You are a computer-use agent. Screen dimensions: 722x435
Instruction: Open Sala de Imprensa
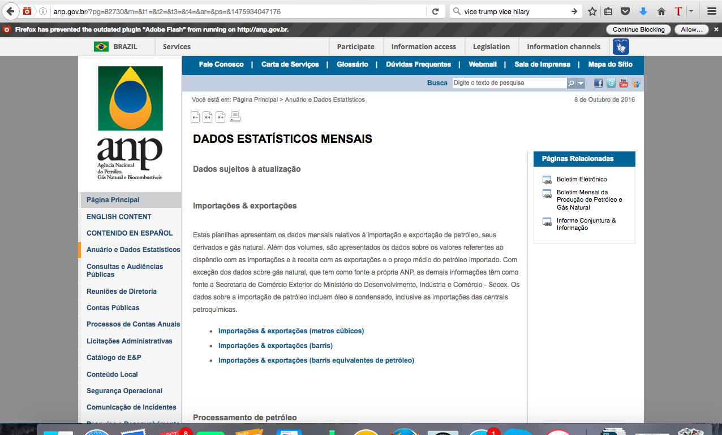pos(543,64)
